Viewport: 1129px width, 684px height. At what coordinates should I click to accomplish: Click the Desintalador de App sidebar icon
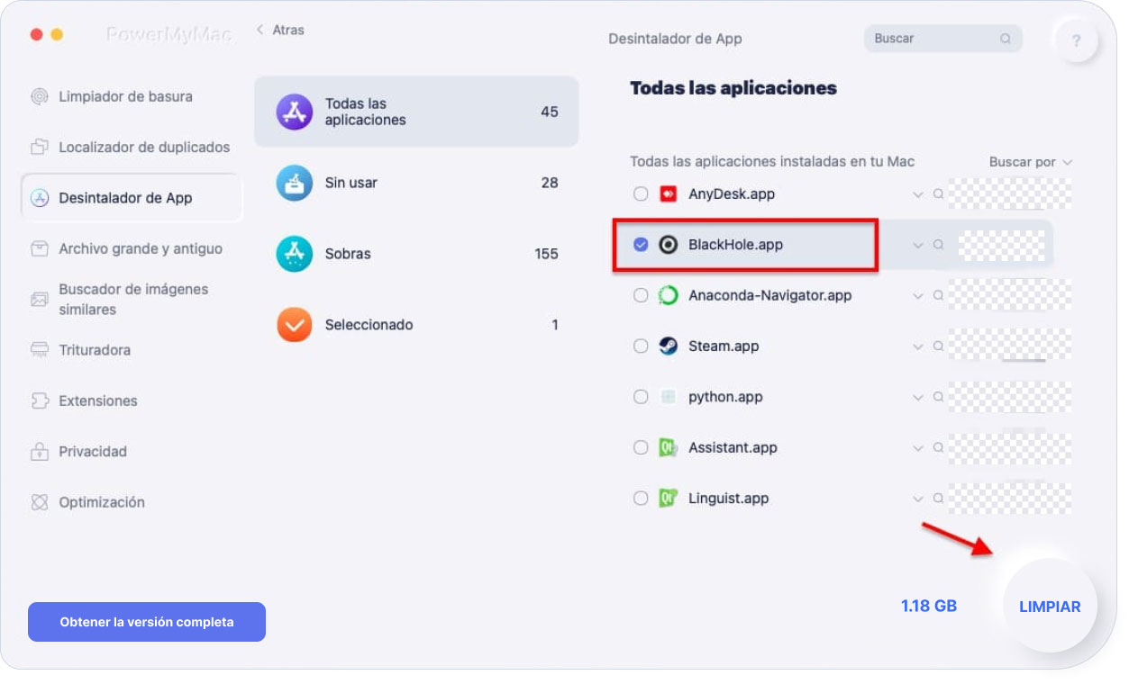tap(39, 198)
